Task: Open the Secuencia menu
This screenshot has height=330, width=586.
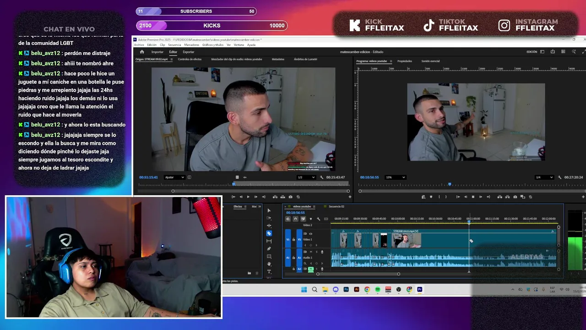Action: click(x=174, y=45)
